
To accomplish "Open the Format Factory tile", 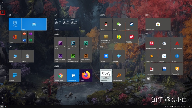I will coord(164,43).
